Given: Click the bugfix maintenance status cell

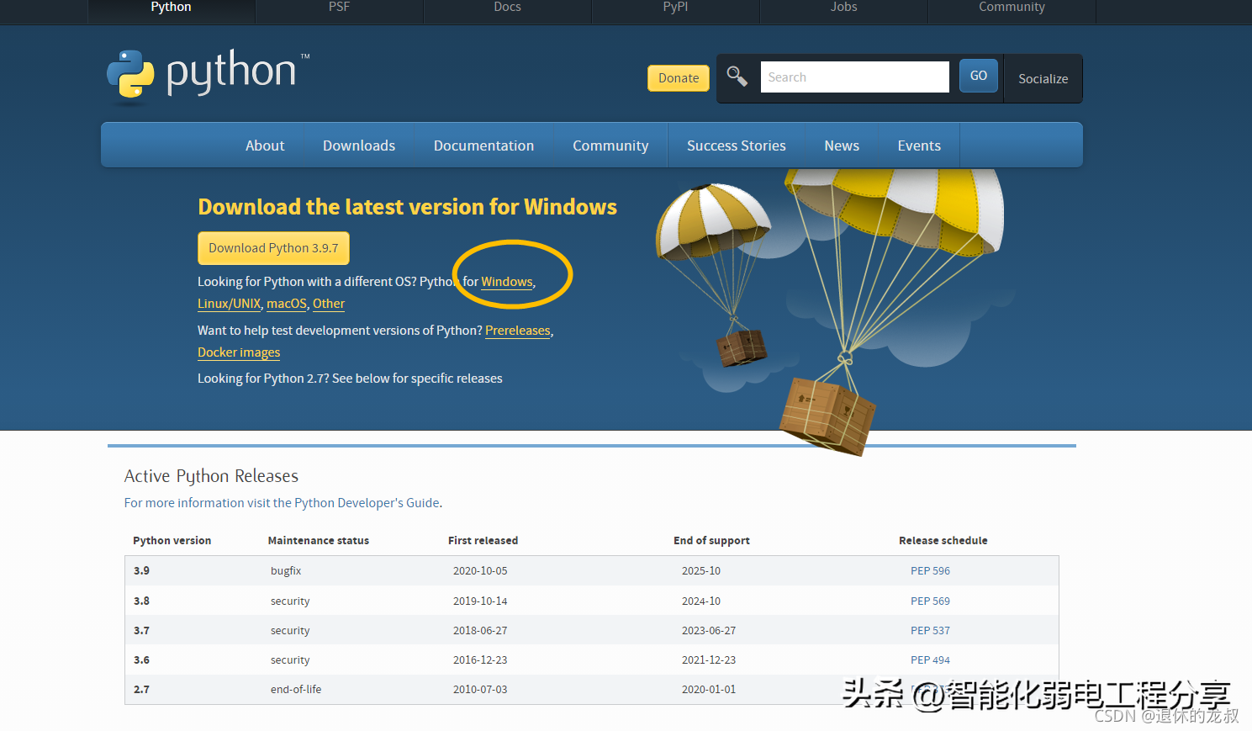Looking at the screenshot, I should pyautogui.click(x=286, y=571).
